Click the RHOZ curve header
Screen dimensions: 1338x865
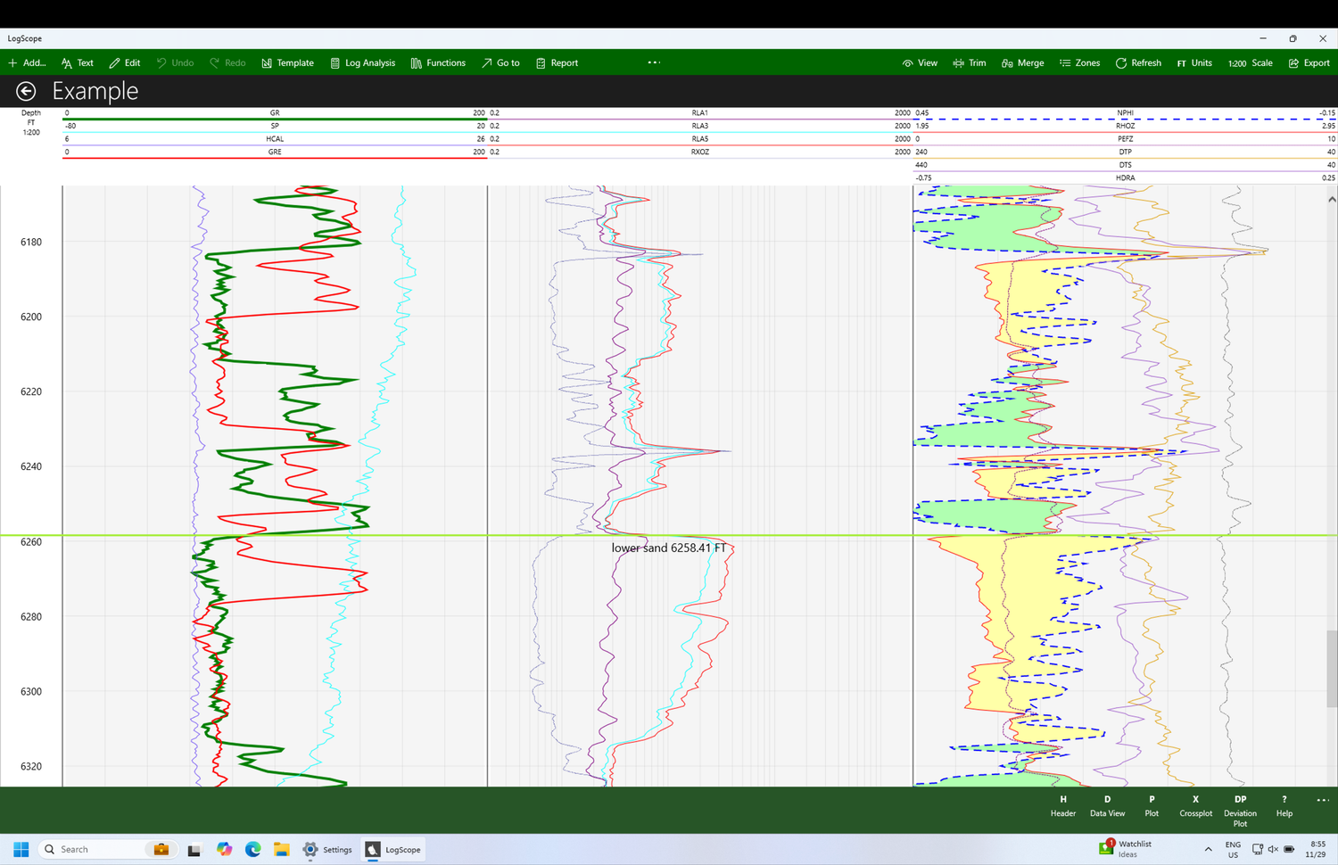pos(1125,127)
